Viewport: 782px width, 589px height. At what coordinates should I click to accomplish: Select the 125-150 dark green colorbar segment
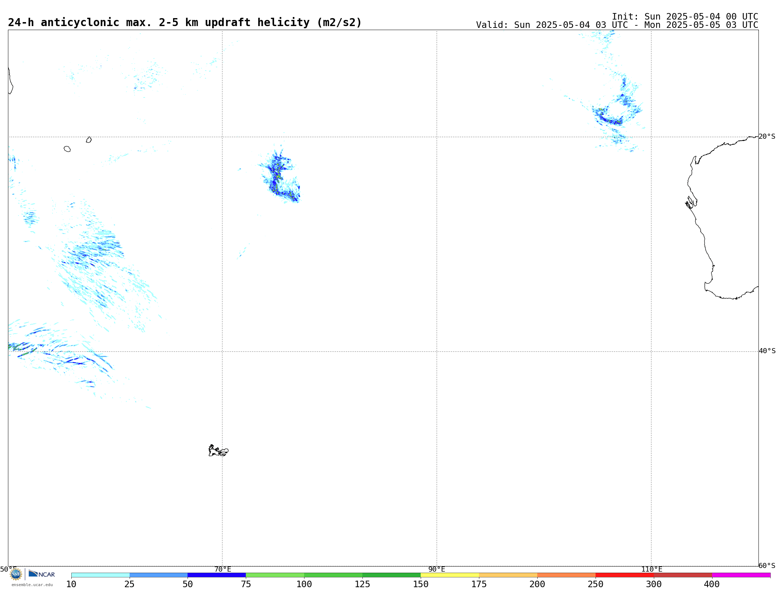pos(392,575)
